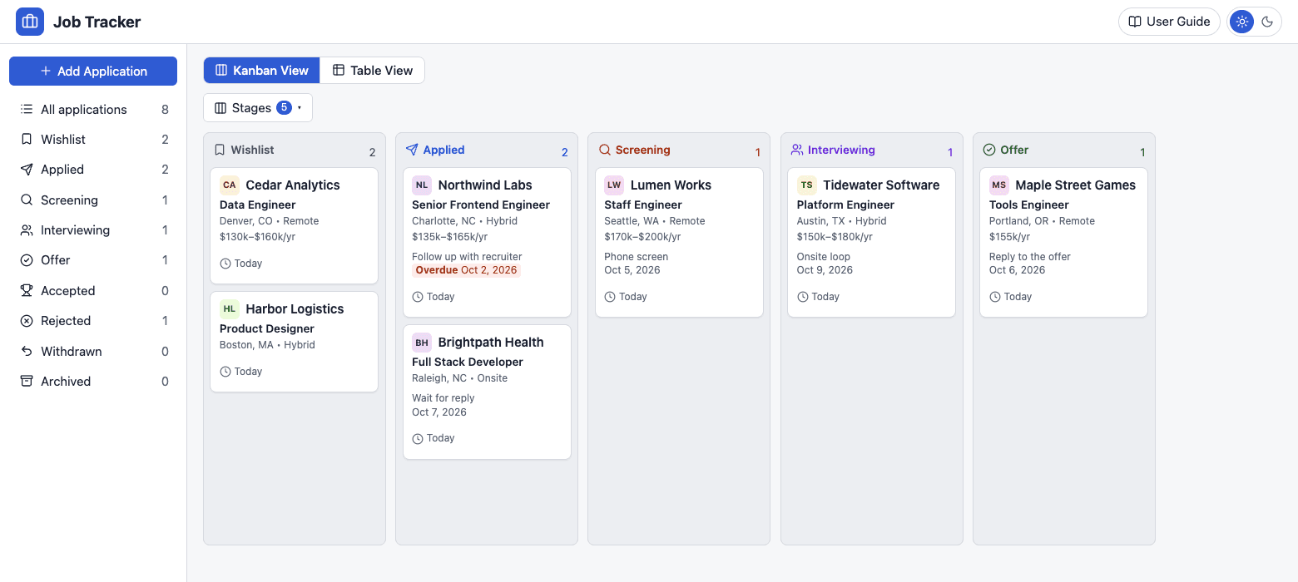
Task: Click the Archived box icon in sidebar
Action: tap(27, 382)
